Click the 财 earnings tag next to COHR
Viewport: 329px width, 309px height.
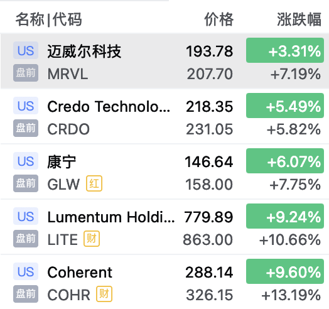coord(104,294)
